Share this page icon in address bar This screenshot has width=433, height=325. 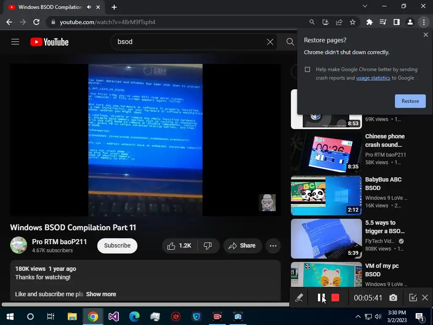(x=339, y=22)
